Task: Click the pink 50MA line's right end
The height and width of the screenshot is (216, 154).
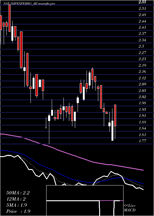Action: pos(143,170)
